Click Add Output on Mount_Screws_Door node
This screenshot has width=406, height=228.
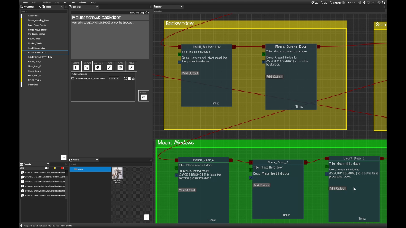pyautogui.click(x=274, y=76)
